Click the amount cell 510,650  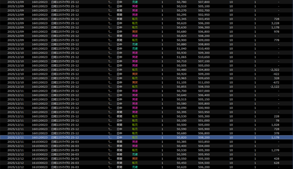[x=204, y=57]
